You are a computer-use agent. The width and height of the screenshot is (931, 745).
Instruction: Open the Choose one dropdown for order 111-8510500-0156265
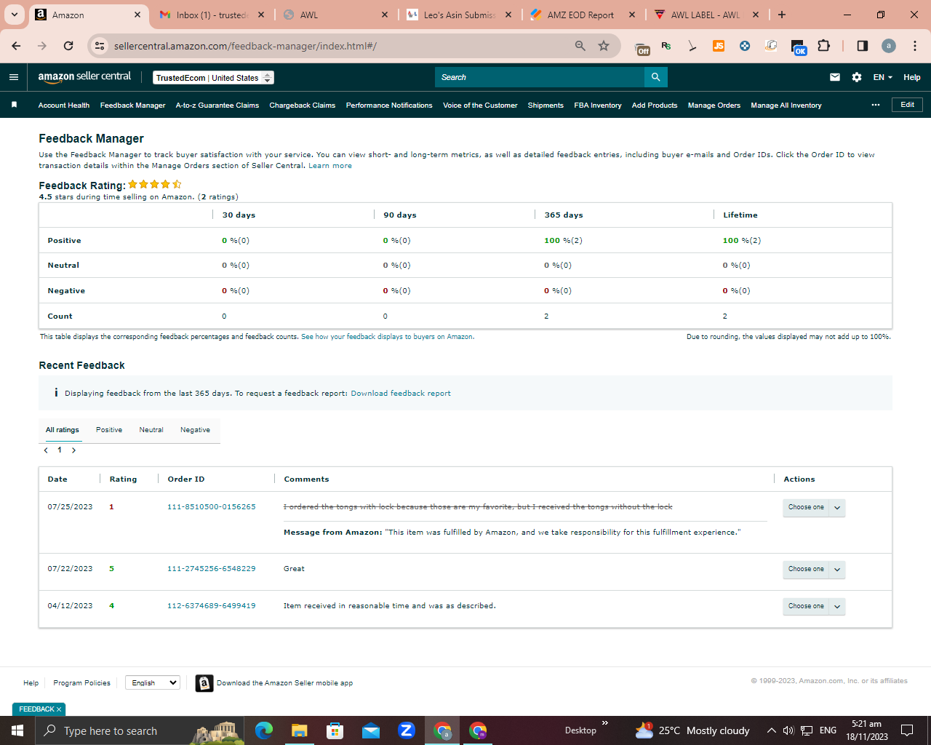coord(814,507)
